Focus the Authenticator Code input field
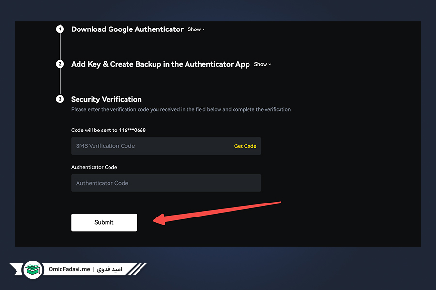436x290 pixels. tap(166, 183)
